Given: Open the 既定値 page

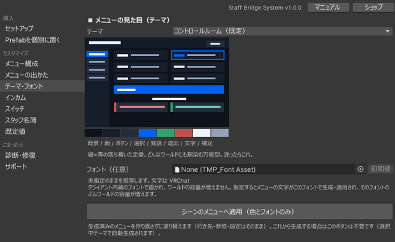Looking at the screenshot, I should 15,131.
